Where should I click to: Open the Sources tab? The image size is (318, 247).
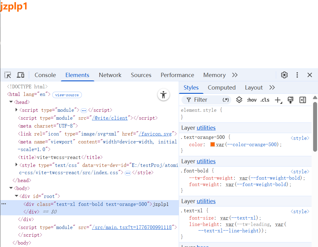click(x=141, y=75)
